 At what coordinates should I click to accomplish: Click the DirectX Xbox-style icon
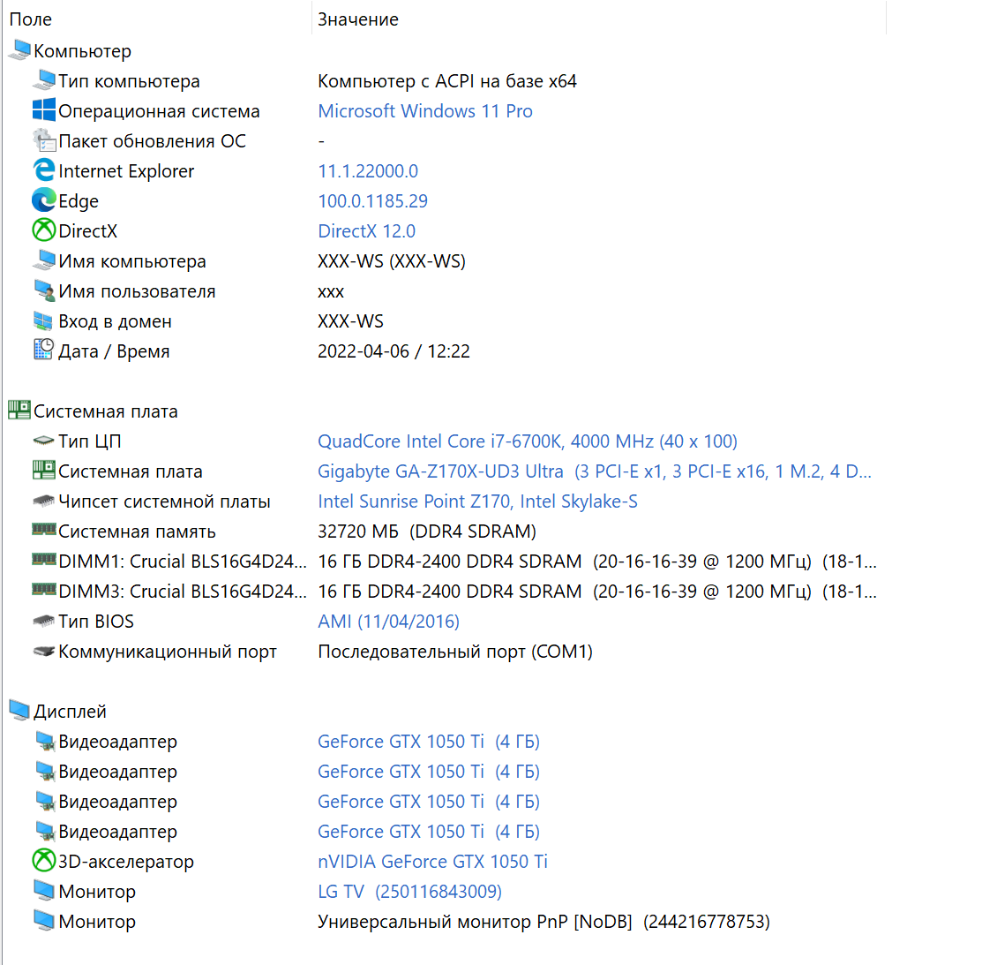44,230
